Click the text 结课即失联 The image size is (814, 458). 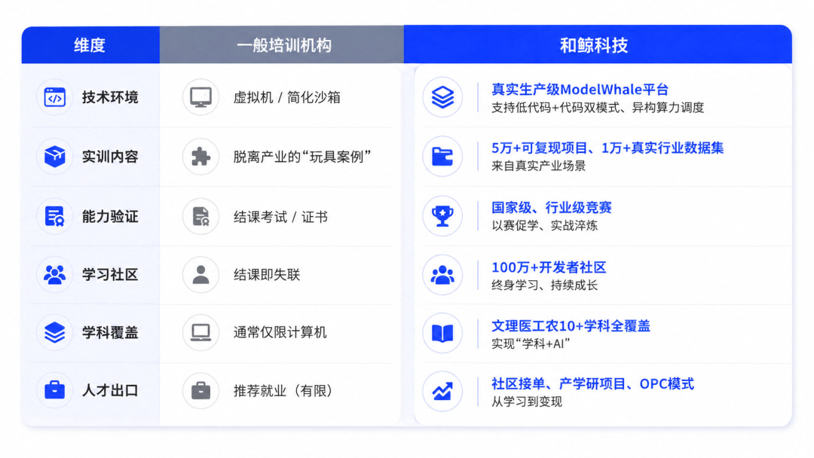click(x=267, y=275)
